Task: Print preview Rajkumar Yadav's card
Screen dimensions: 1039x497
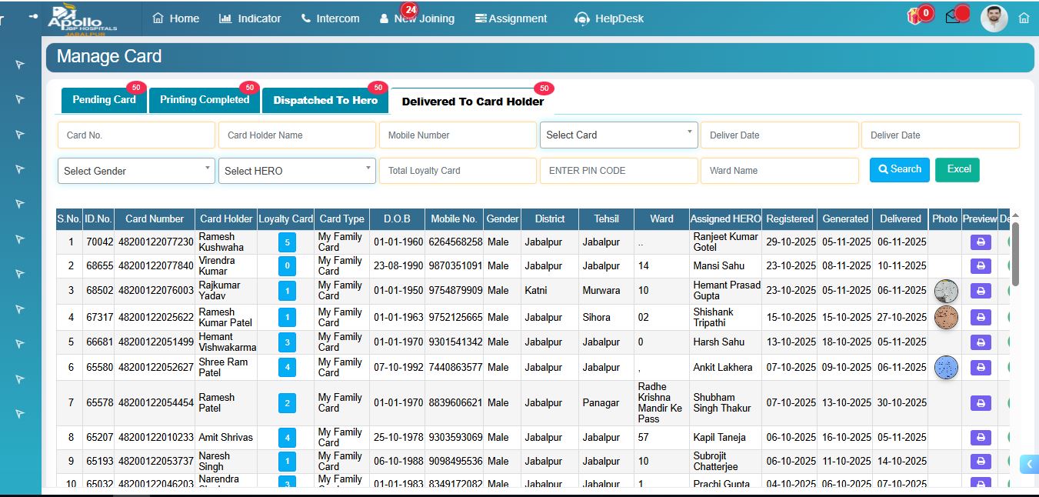Action: pyautogui.click(x=981, y=291)
